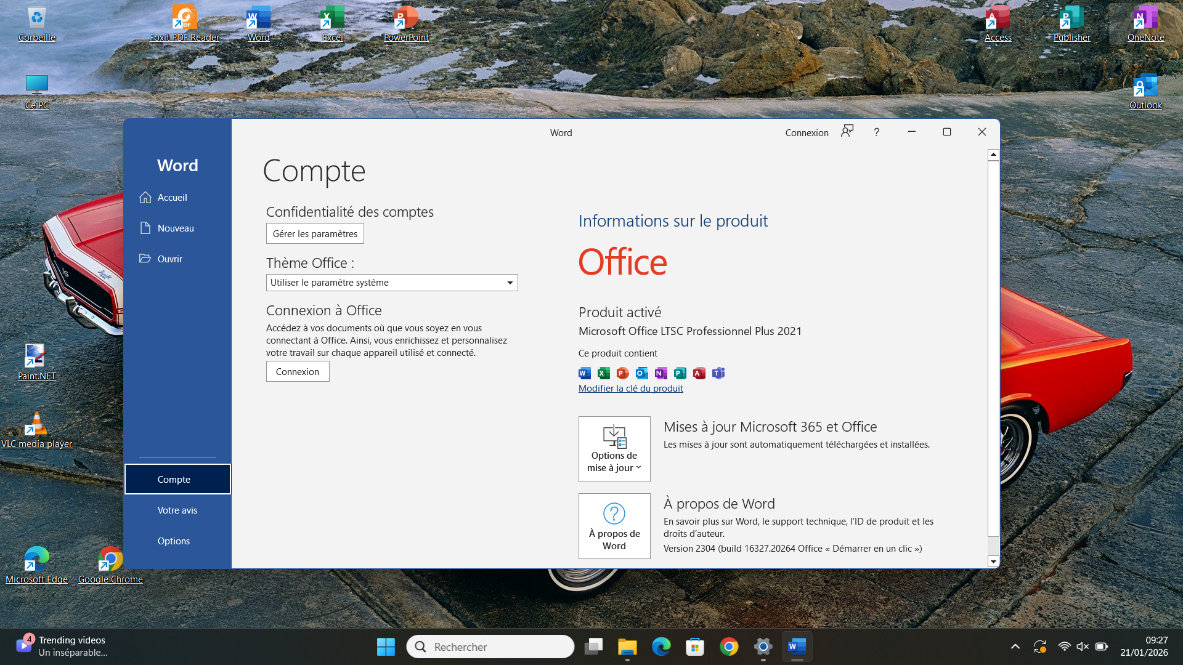1183x665 pixels.
Task: Click the PowerPoint icon in product contents
Action: (623, 373)
